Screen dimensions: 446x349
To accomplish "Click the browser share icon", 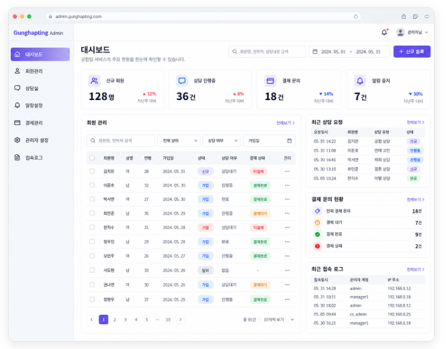I will click(x=404, y=17).
